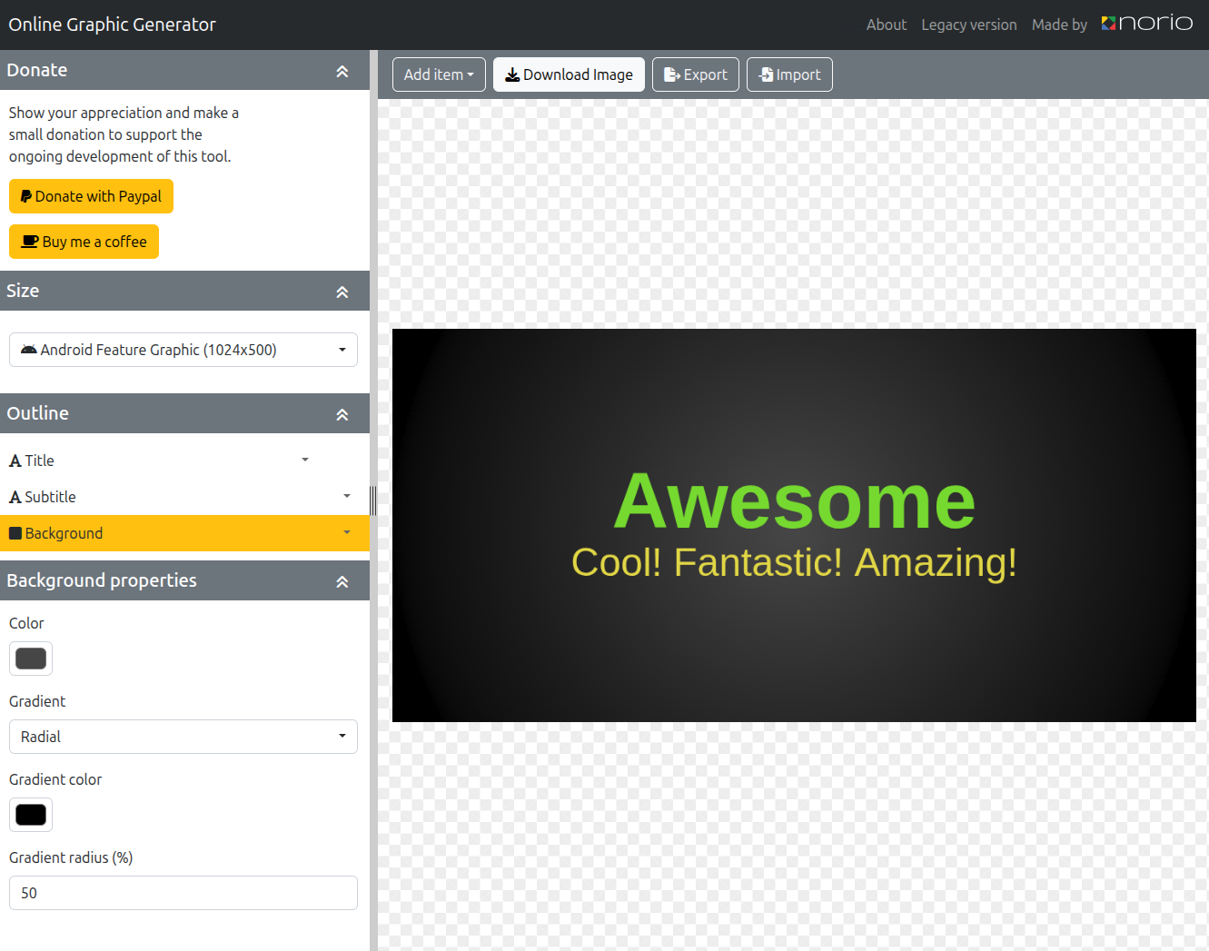This screenshot has height=951, width=1209.
Task: Click the 'Made by' text
Action: [x=1059, y=25]
